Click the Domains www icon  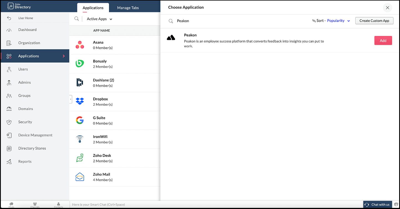click(x=9, y=109)
